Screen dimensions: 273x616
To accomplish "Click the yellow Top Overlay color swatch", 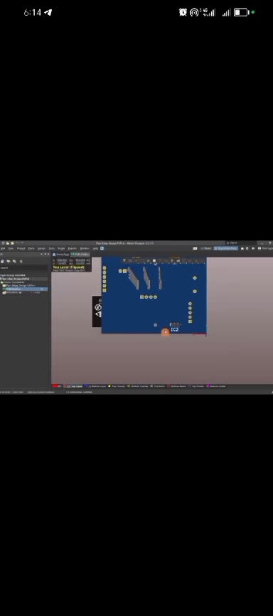I will [109, 386].
